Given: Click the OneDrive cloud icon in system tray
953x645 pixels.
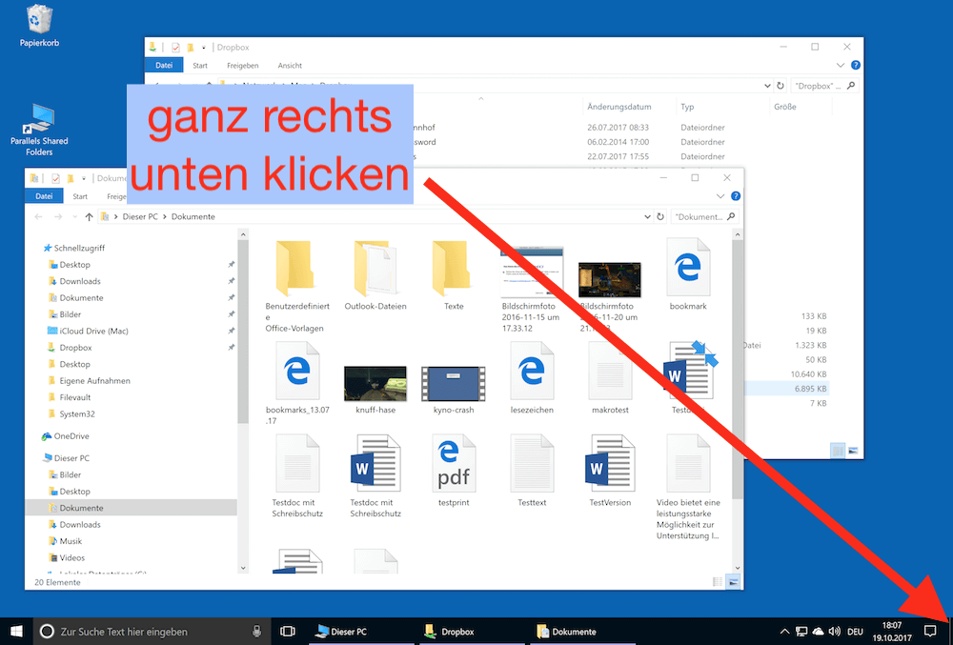Looking at the screenshot, I should pyautogui.click(x=817, y=631).
